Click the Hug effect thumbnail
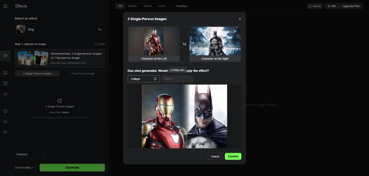 pyautogui.click(x=21, y=30)
